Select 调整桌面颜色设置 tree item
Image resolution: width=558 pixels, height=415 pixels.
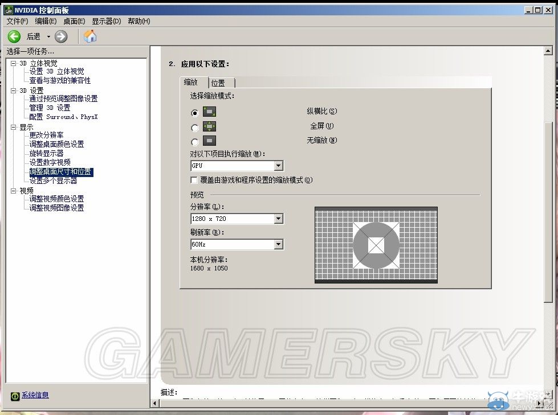(x=56, y=144)
